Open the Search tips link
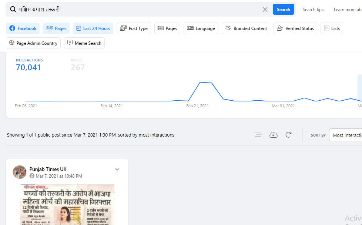 [x=313, y=10]
